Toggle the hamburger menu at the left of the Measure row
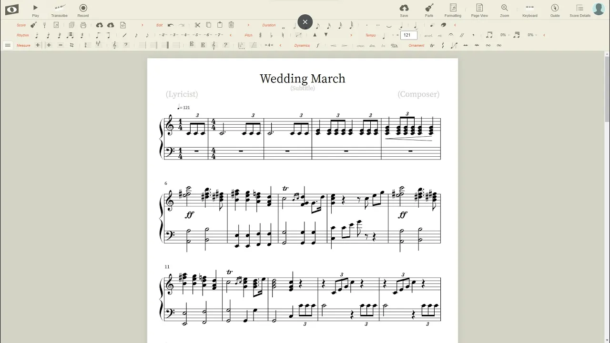This screenshot has height=343, width=610. 8,45
